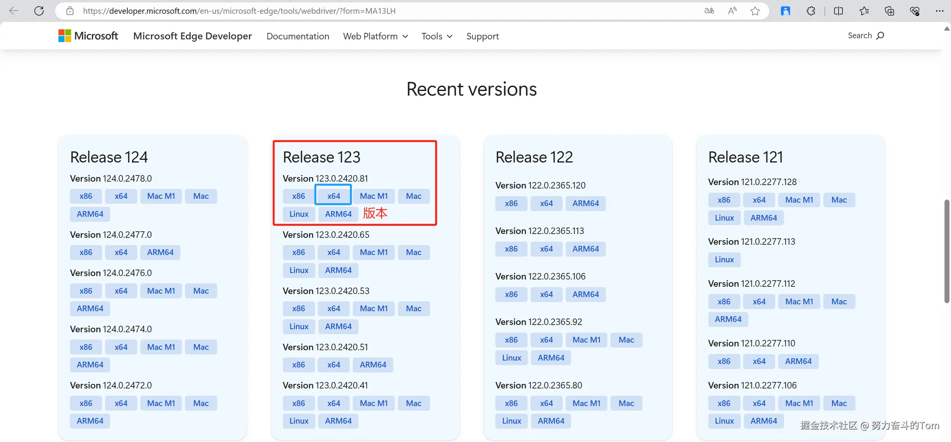Open the blue extension icon
This screenshot has height=442, width=951.
tap(785, 11)
